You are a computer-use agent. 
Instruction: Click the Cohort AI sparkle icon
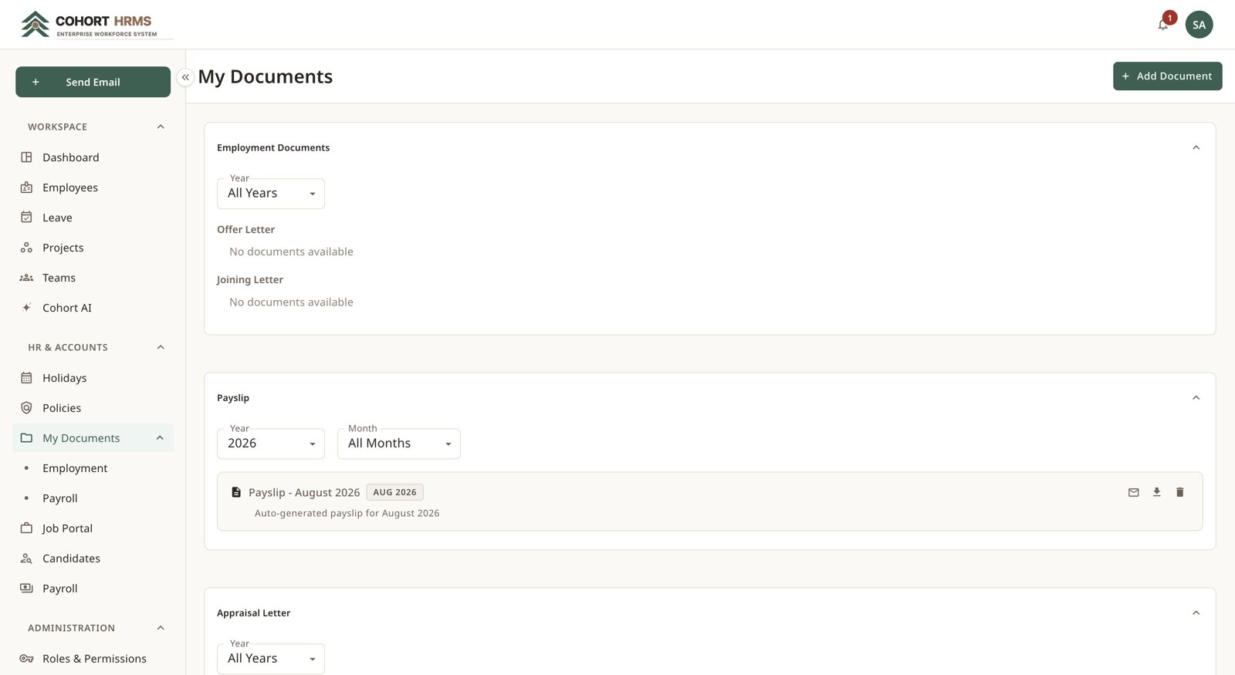point(26,308)
